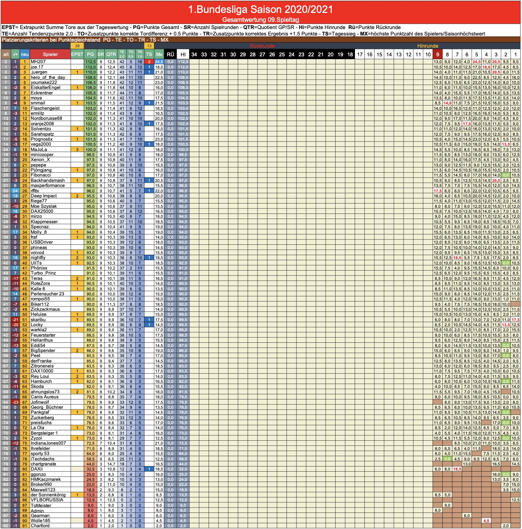Select player name 'Klappmesser'
522x529 pixels.
coord(44,222)
